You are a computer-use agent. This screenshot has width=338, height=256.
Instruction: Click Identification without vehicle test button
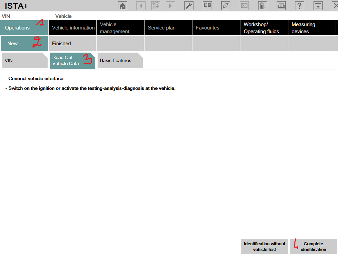[x=264, y=247]
